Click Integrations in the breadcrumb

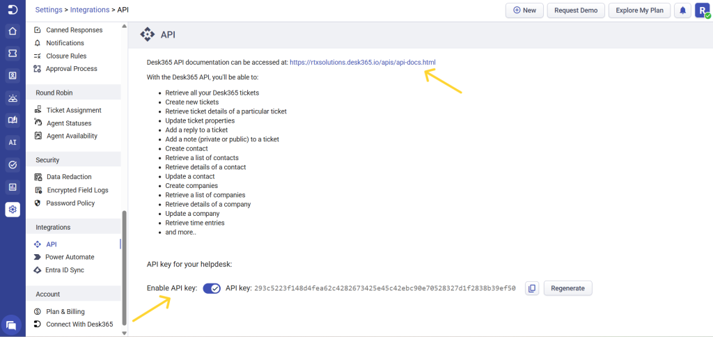94,10
